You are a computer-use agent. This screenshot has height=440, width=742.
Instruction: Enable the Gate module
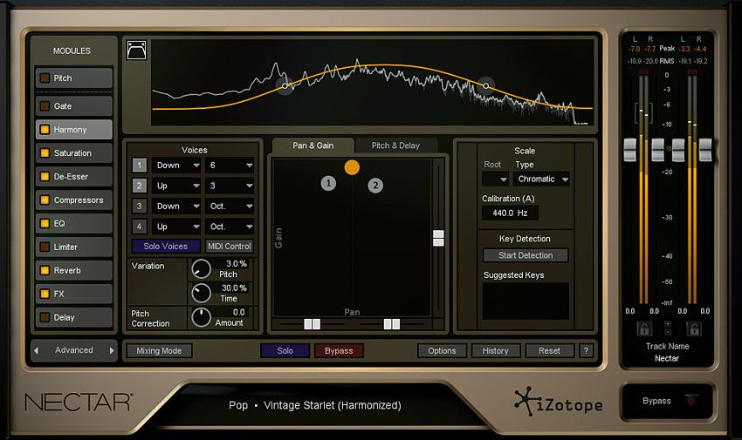(45, 106)
